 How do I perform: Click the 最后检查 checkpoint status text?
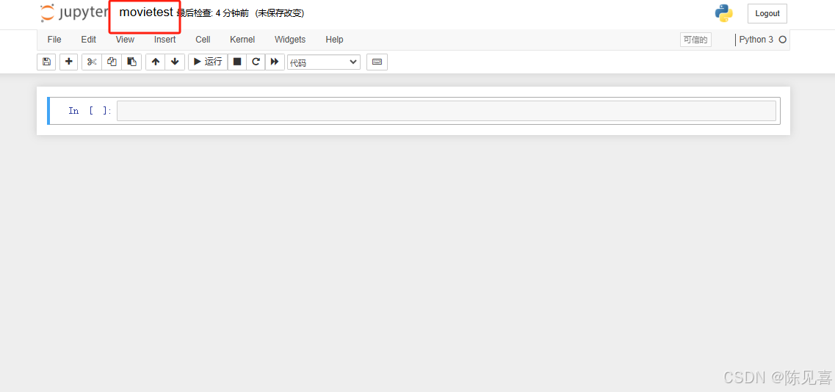(212, 13)
